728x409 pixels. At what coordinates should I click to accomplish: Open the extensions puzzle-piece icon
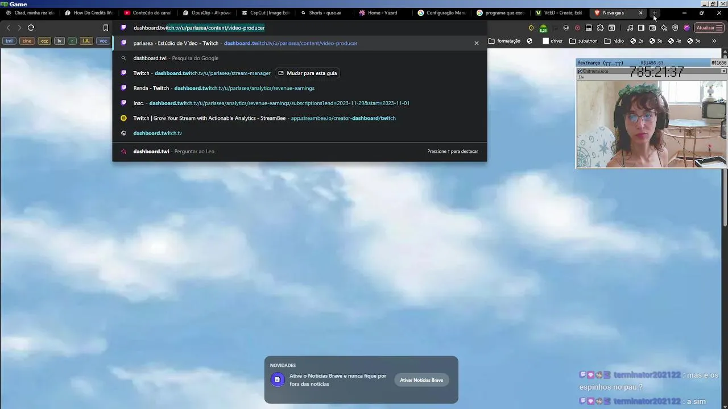click(600, 27)
